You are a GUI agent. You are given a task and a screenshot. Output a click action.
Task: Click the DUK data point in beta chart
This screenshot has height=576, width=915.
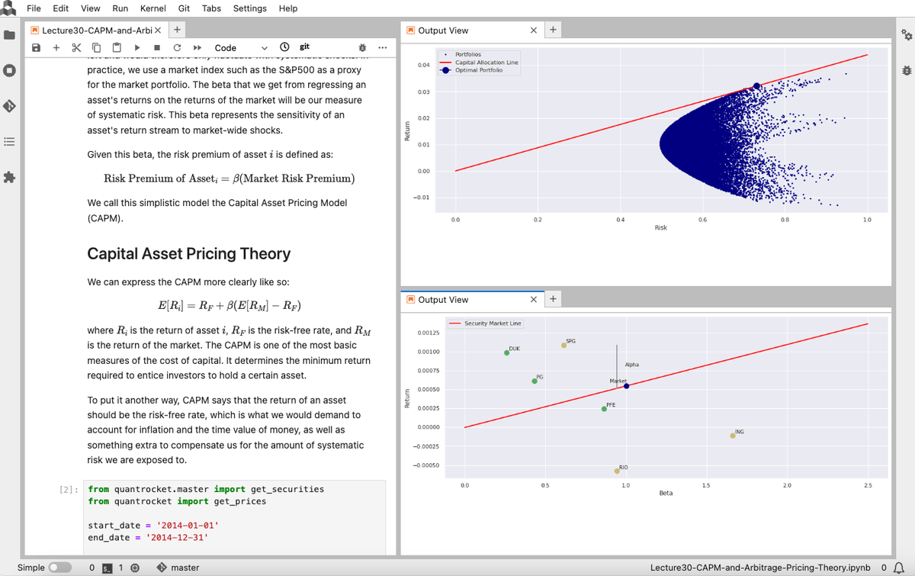pyautogui.click(x=507, y=352)
